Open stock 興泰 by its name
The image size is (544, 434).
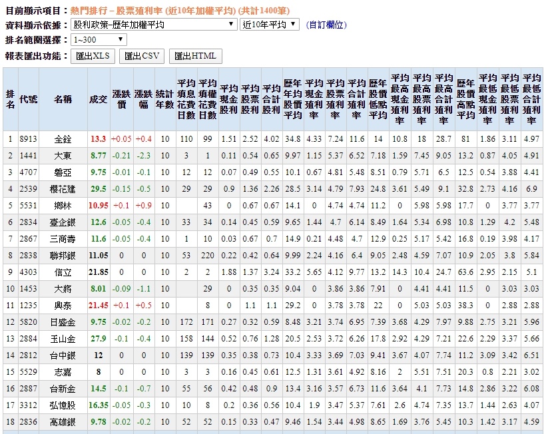point(63,306)
